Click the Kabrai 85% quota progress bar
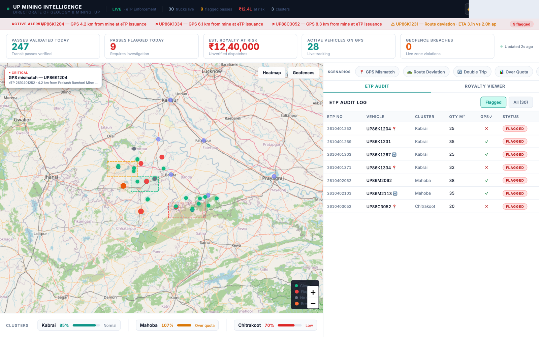This screenshot has width=539, height=337. (86, 326)
